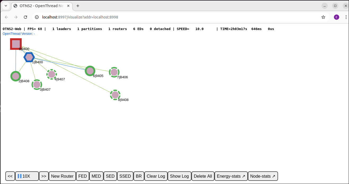Bookmark this page with the star icon
This screenshot has width=349, height=184.
(323, 17)
